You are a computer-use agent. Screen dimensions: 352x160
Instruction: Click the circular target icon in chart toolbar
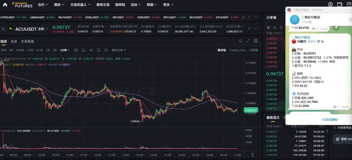point(106,50)
